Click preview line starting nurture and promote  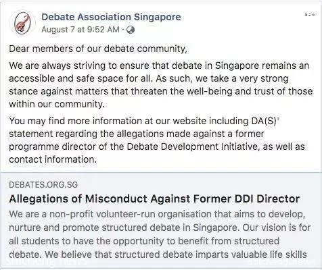tap(160, 228)
